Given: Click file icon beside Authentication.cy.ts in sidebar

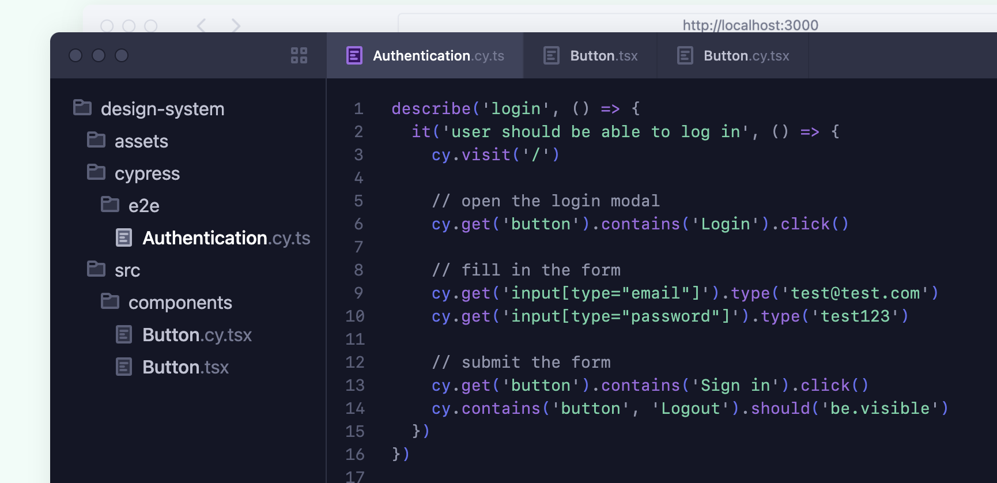Looking at the screenshot, I should point(124,237).
